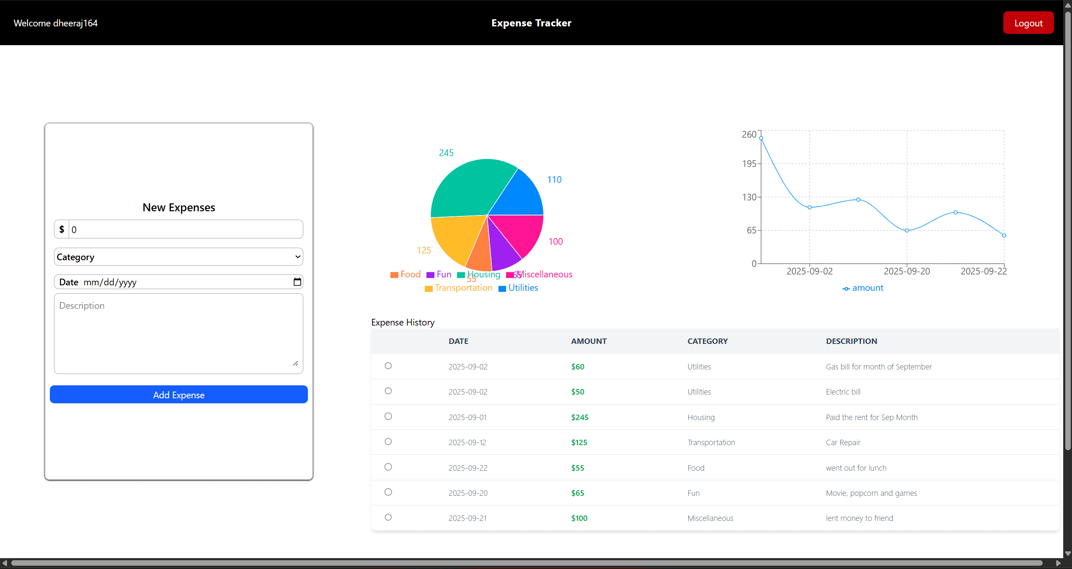Click the amount input next to the dollar sign
The height and width of the screenshot is (569, 1072).
(184, 229)
